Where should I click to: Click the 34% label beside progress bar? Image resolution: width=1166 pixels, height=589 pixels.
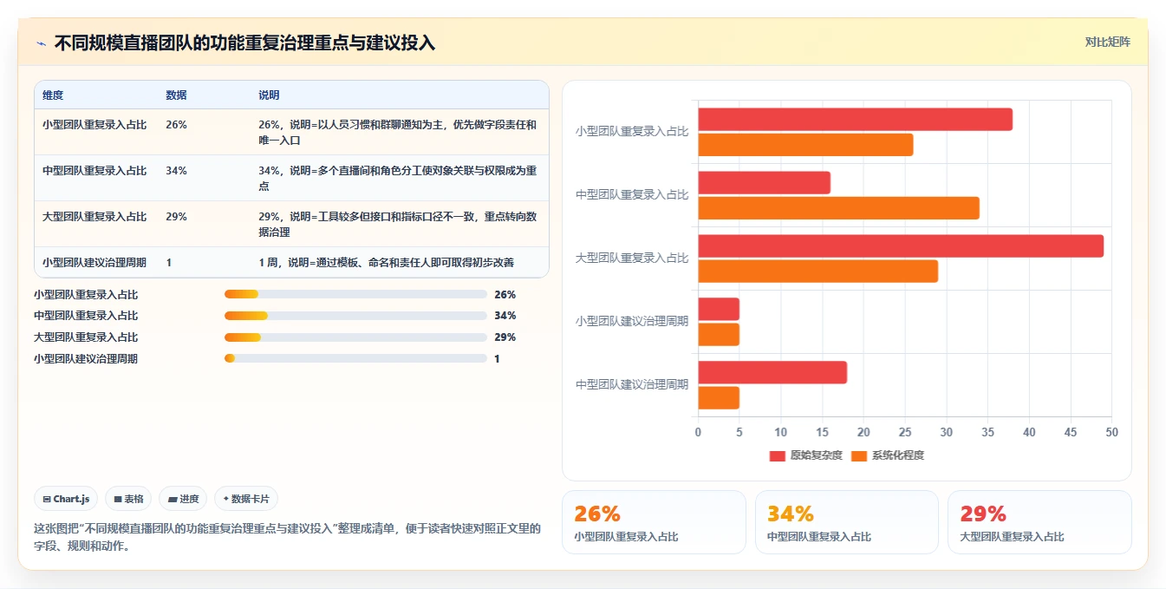pyautogui.click(x=505, y=316)
